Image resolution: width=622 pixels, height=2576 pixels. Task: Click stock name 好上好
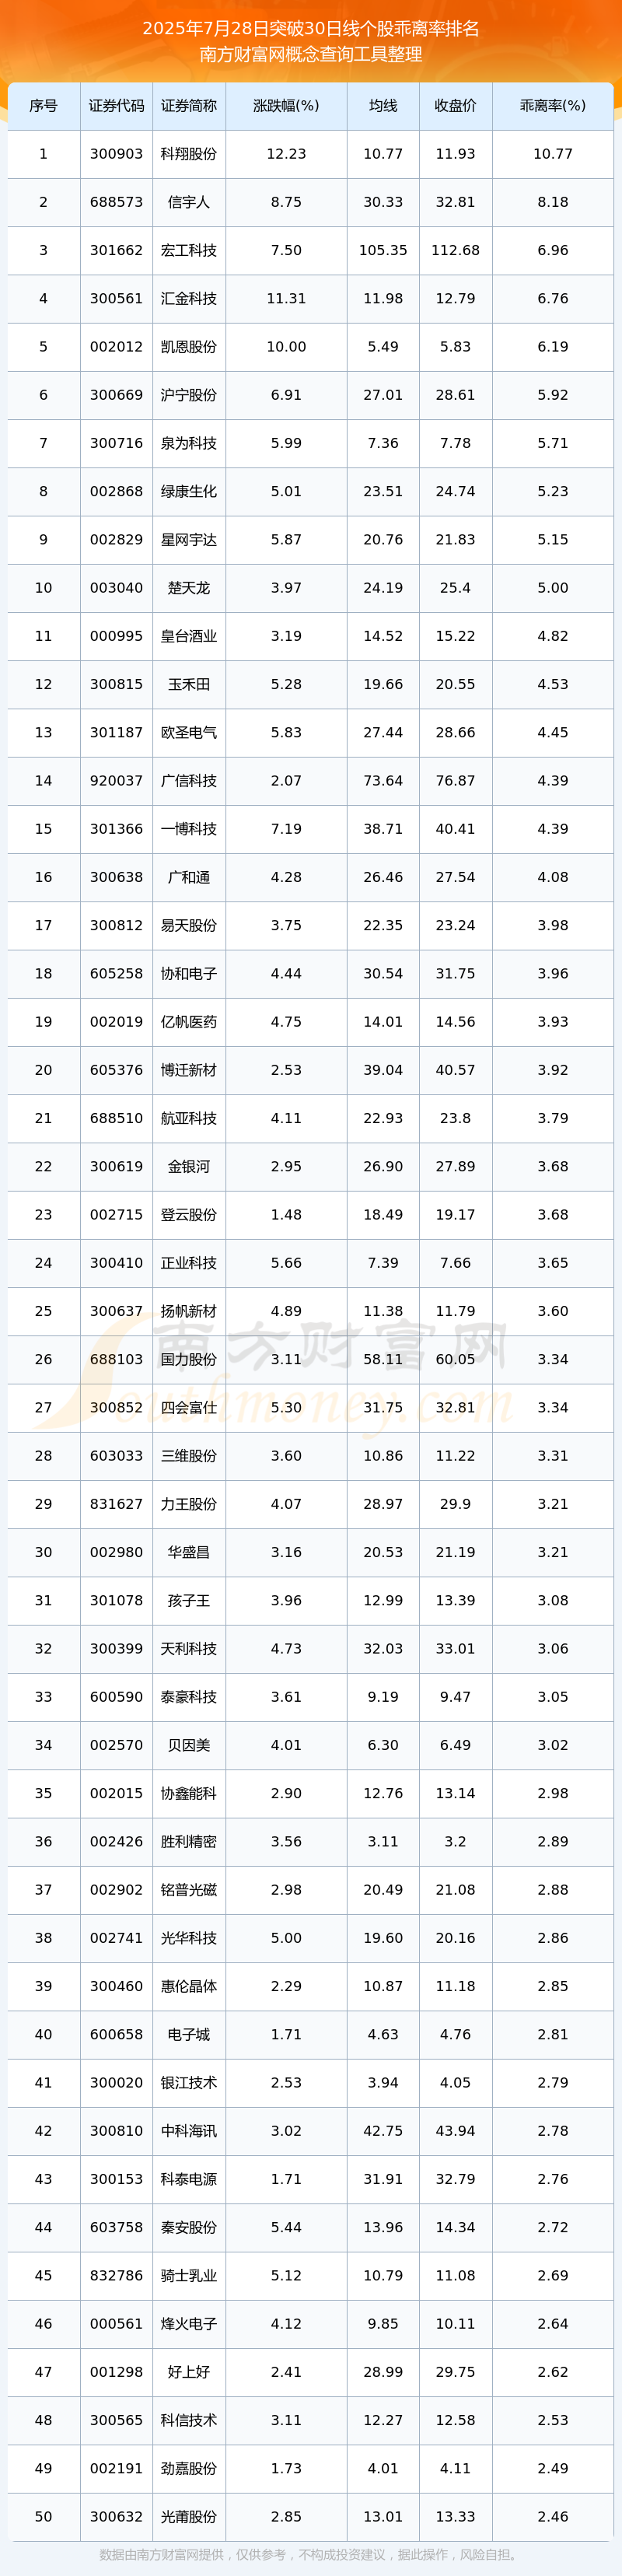[189, 2373]
